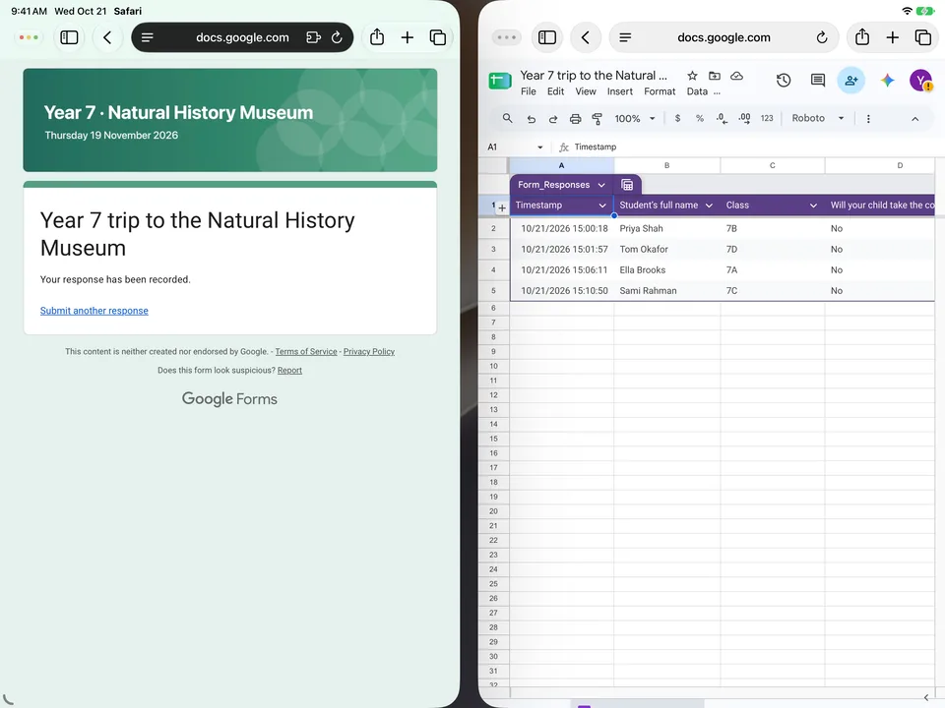Activate paint format tool
Image resolution: width=945 pixels, height=708 pixels.
click(598, 119)
